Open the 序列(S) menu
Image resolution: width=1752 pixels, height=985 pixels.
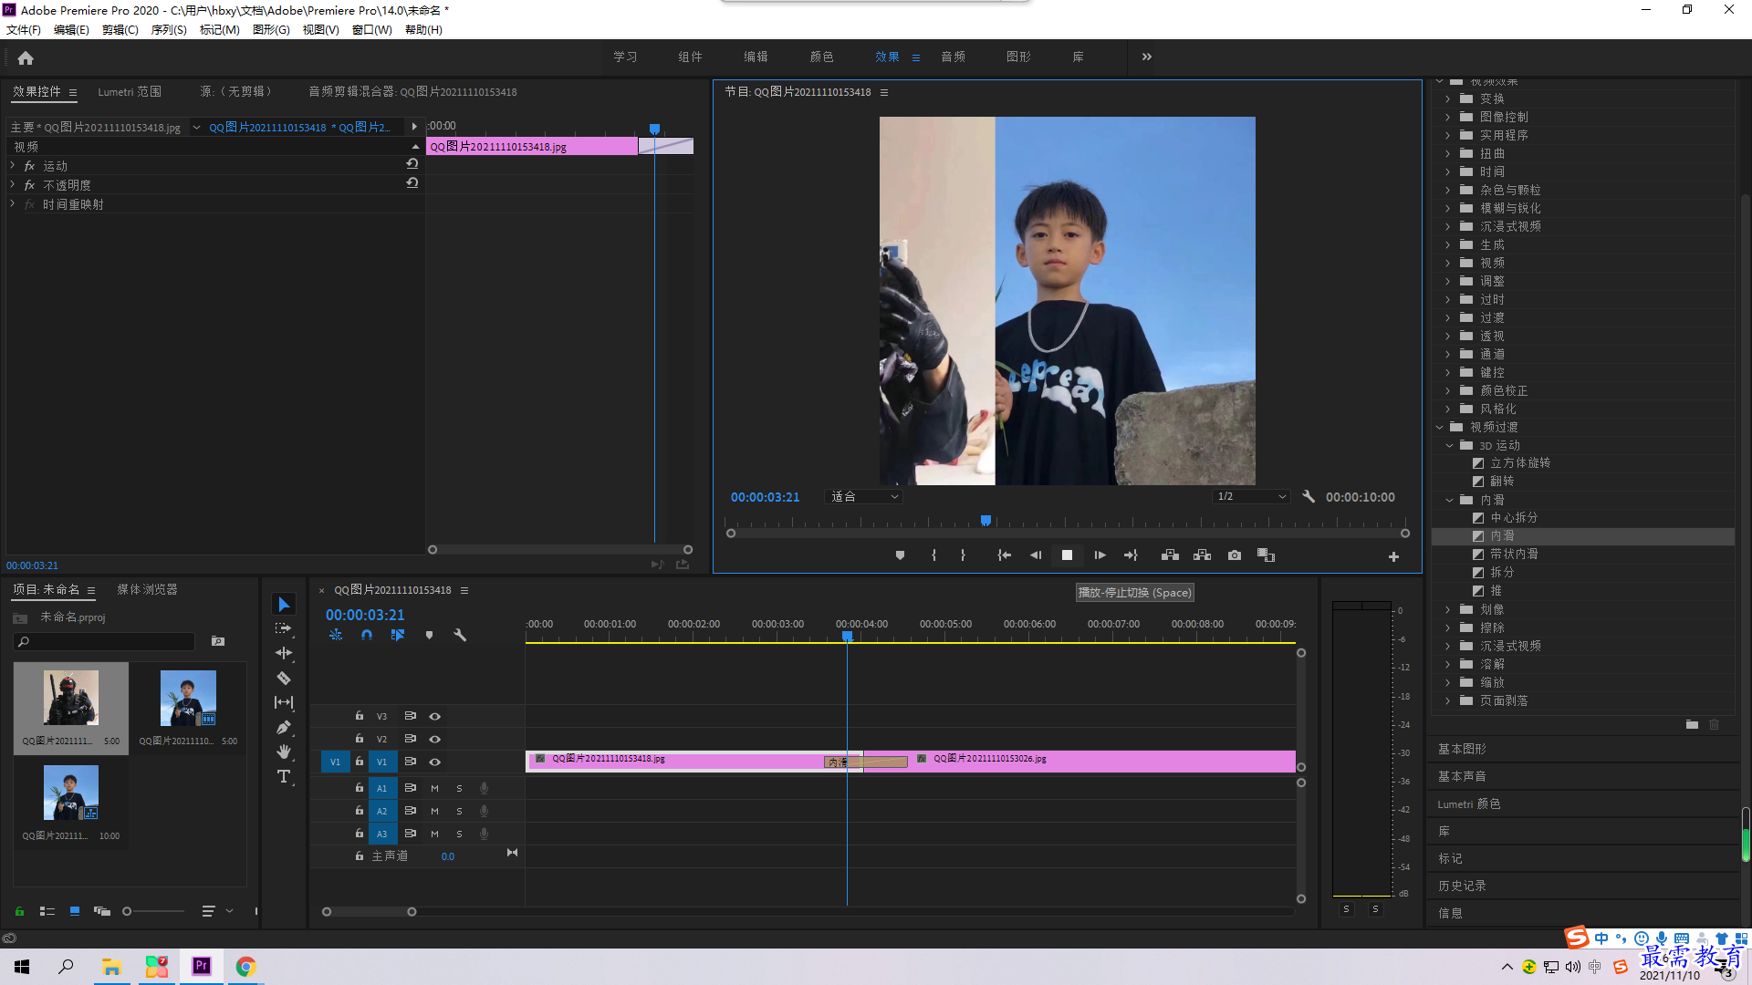pos(169,29)
